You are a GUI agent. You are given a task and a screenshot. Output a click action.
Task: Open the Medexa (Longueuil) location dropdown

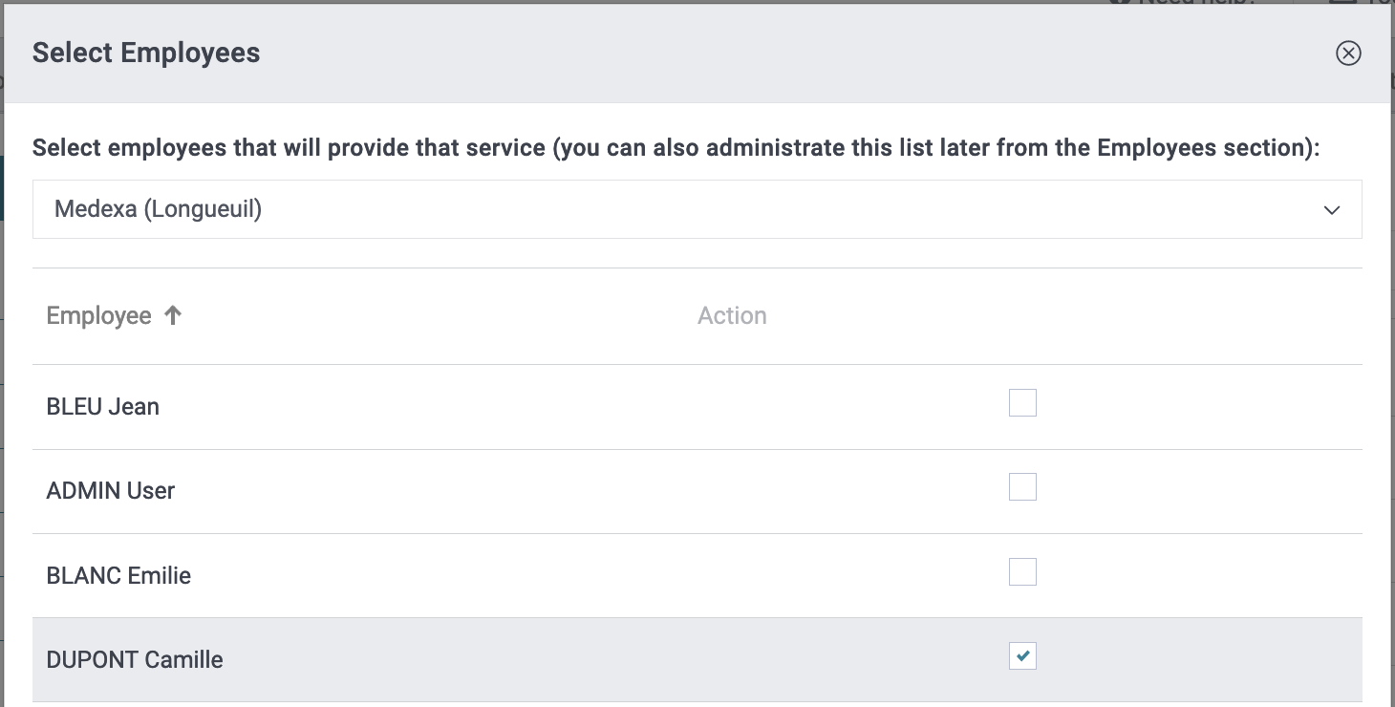pyautogui.click(x=697, y=209)
